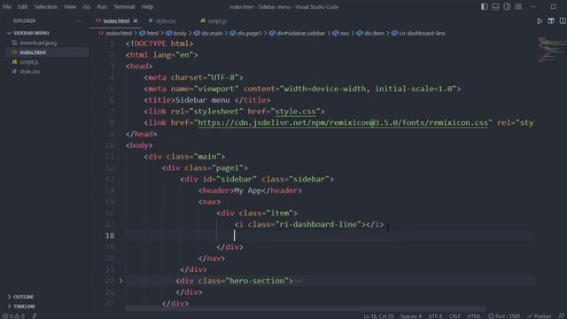Open the Terminal menu
This screenshot has width=567, height=319.
[x=124, y=6]
